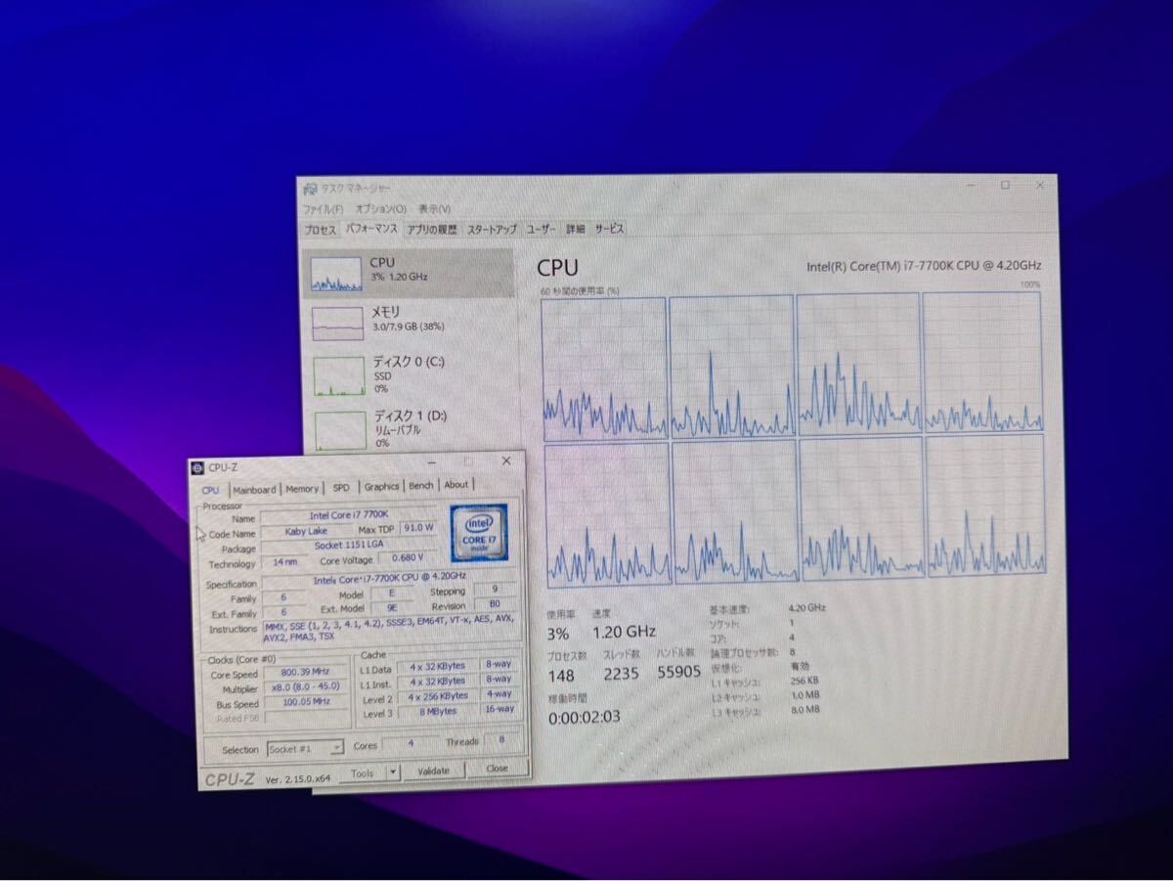Click the ハンドル数 value 55905
Screen dimensions: 1173x881
pos(678,672)
